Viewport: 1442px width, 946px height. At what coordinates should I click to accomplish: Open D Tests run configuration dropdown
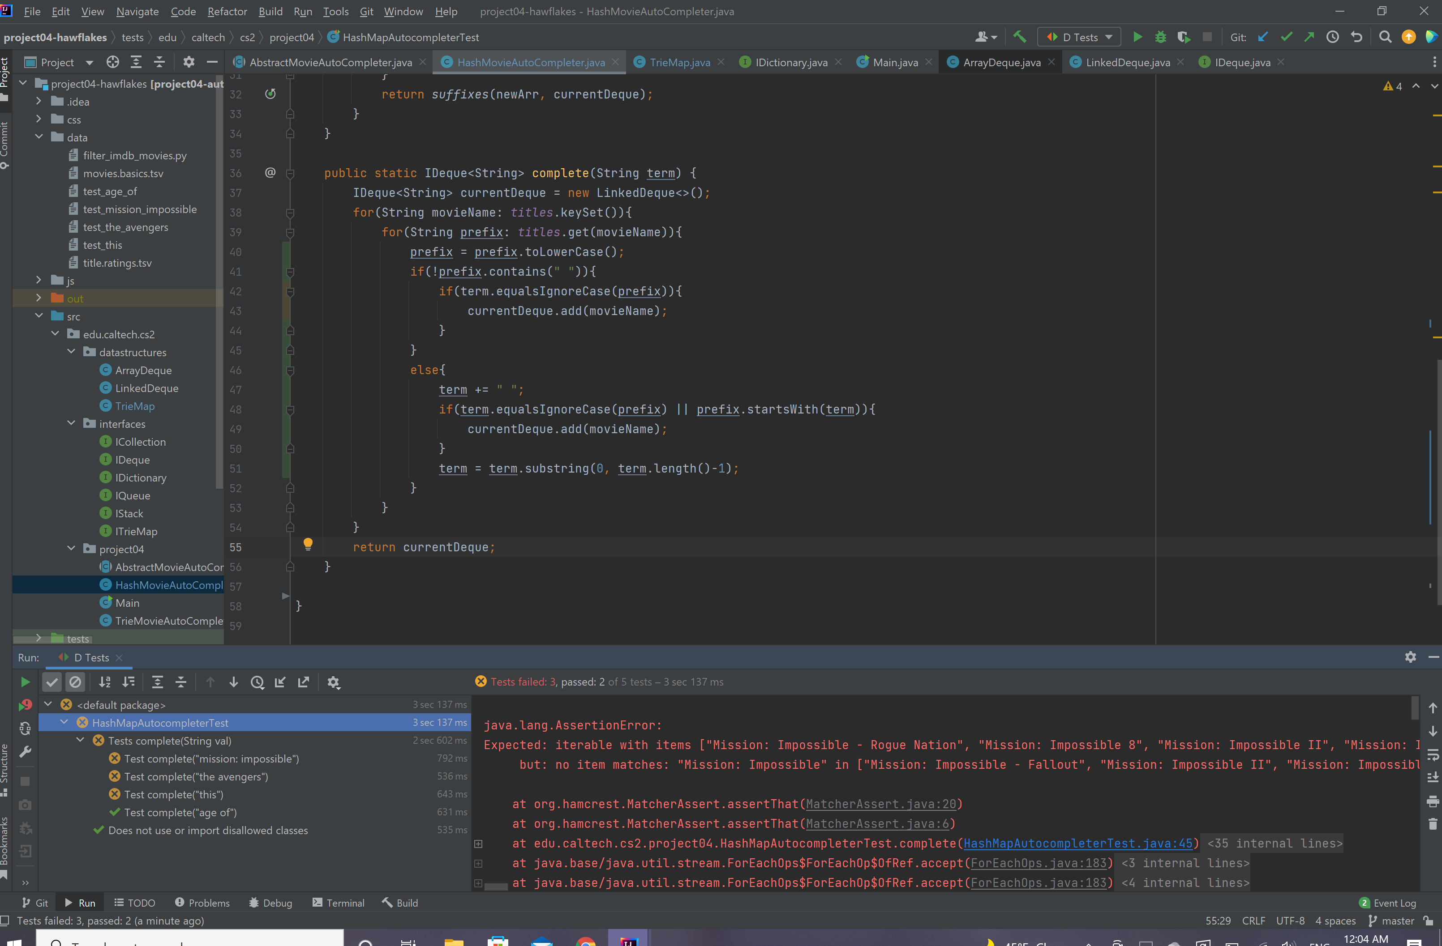pyautogui.click(x=1080, y=37)
